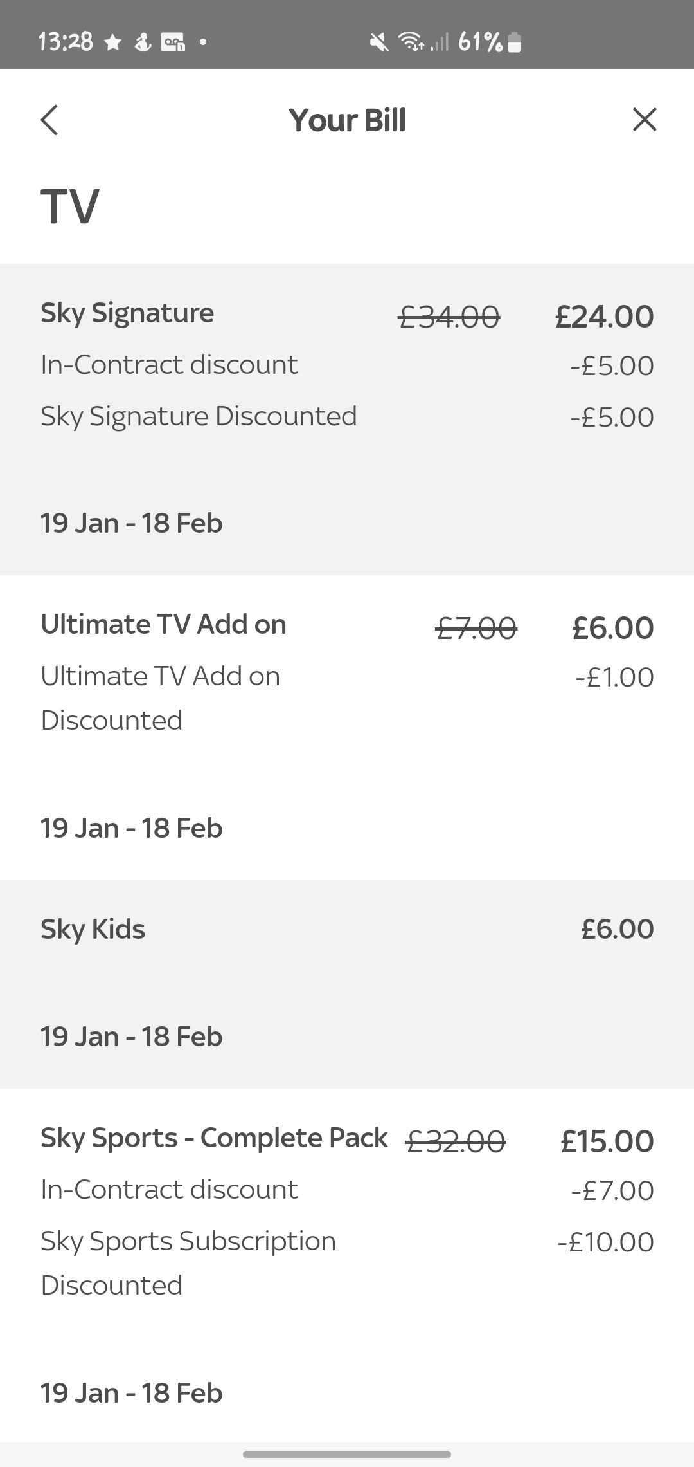Tap the Wi-Fi status icon

[x=411, y=42]
